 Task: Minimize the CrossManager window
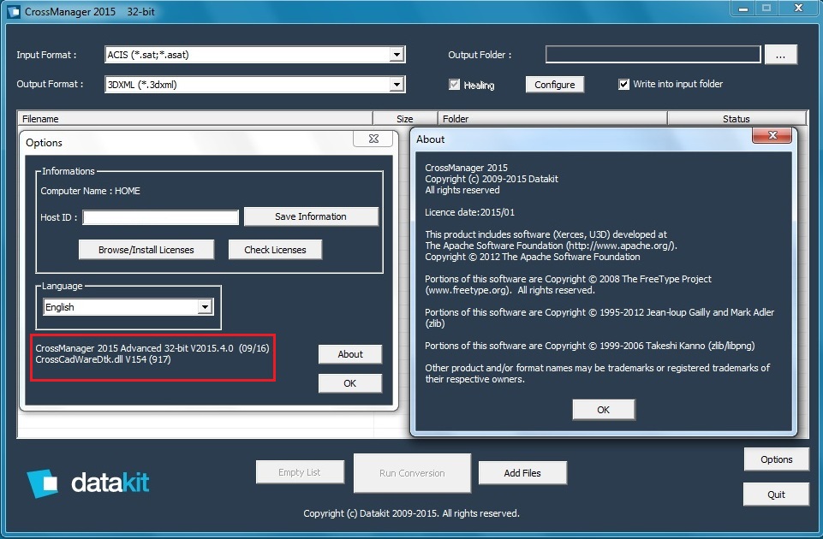[743, 9]
